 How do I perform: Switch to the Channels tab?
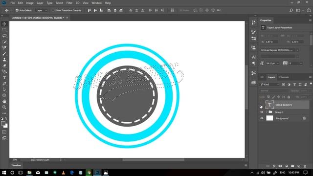284,77
